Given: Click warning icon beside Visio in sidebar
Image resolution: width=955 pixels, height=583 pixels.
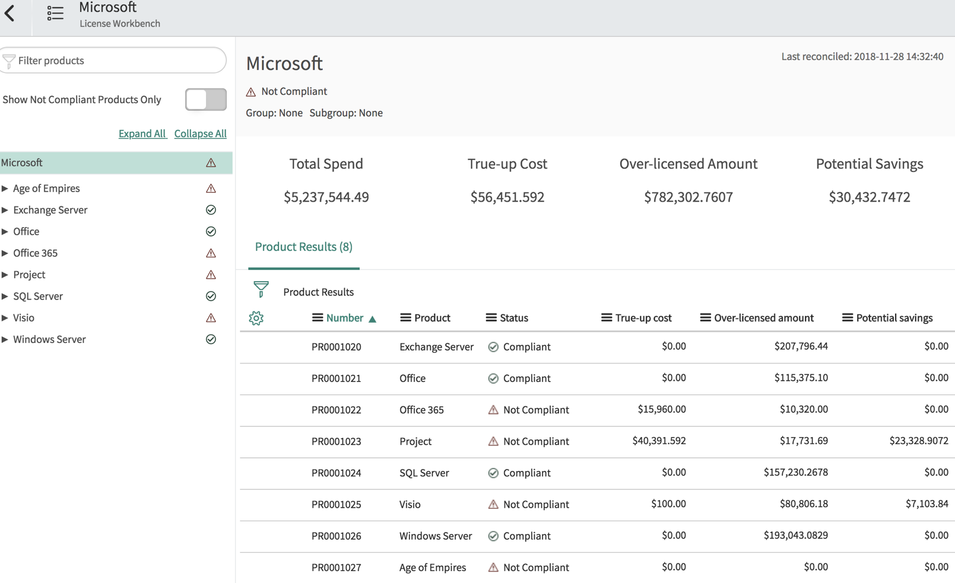Looking at the screenshot, I should click(211, 318).
